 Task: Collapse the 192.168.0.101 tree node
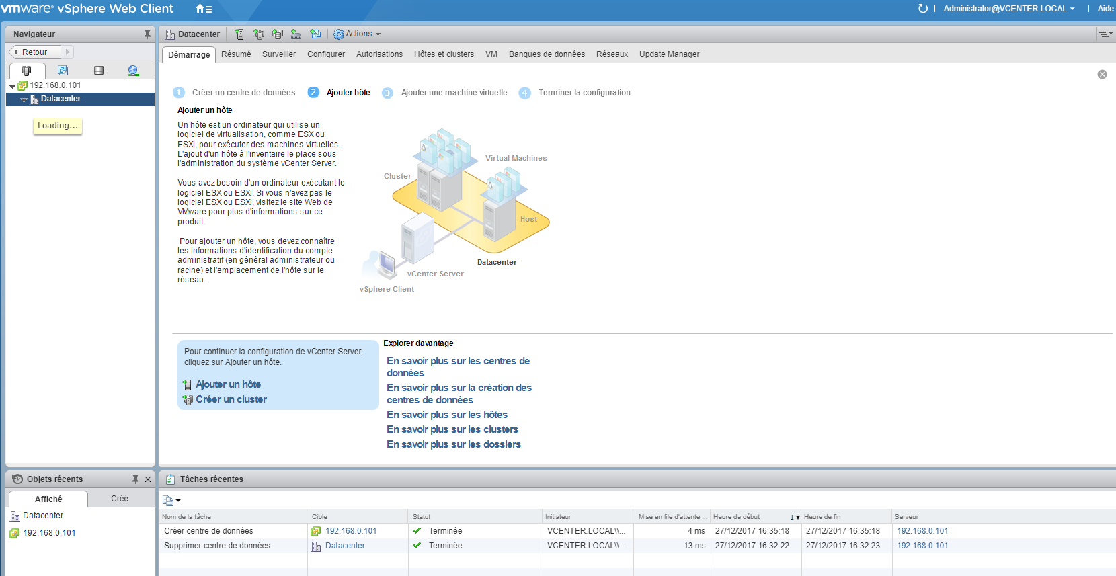click(12, 86)
